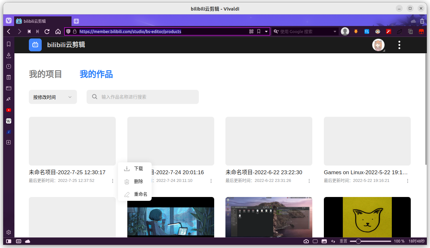Image resolution: width=430 pixels, height=248 pixels.
Task: Open History panel in sidebar
Action: pos(9,66)
